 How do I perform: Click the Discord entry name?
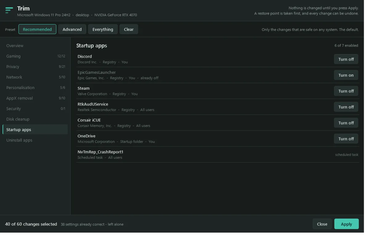pyautogui.click(x=85, y=56)
